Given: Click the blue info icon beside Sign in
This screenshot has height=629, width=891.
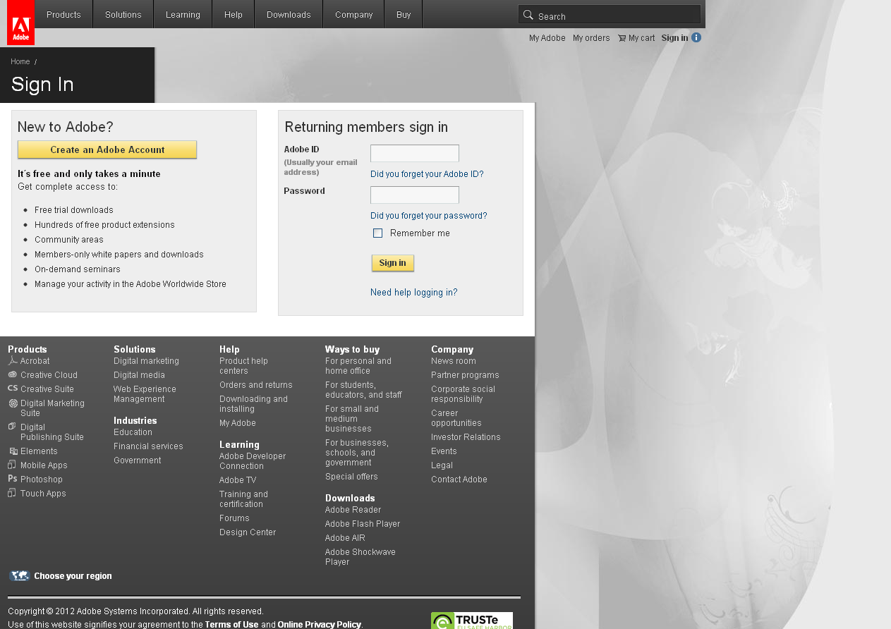Looking at the screenshot, I should pyautogui.click(x=696, y=37).
